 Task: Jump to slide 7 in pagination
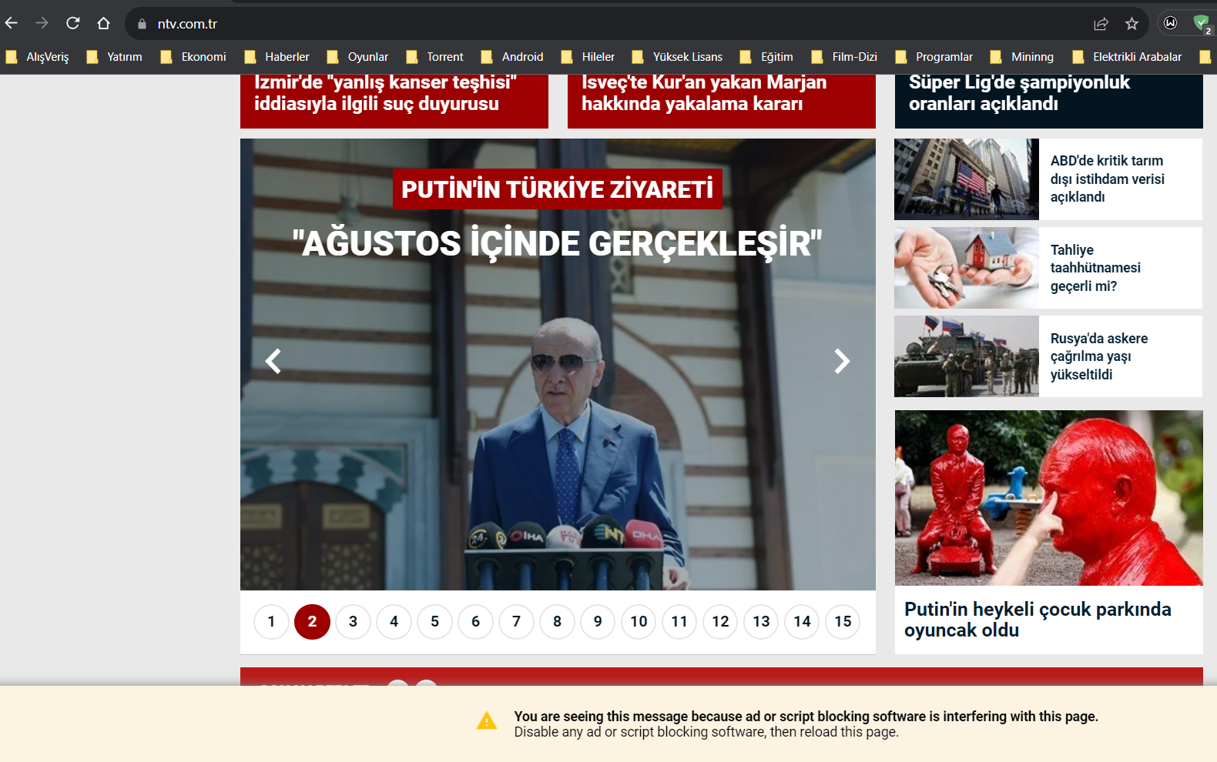[x=516, y=621]
